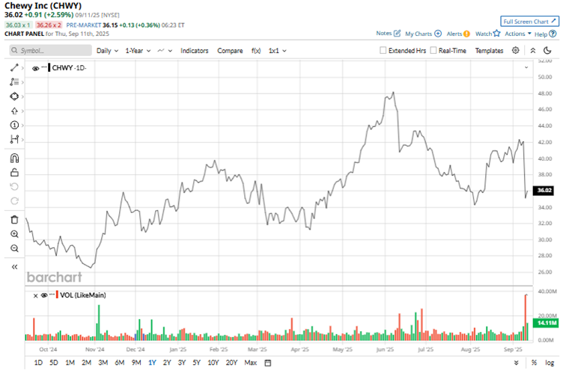Open CHWY series more options dots
Image resolution: width=563 pixels, height=370 pixels.
44,67
